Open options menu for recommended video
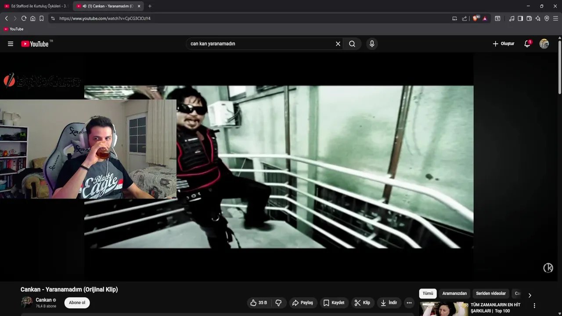The image size is (562, 316). [x=534, y=305]
